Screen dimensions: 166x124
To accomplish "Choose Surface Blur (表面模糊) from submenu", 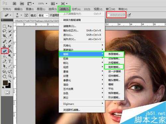I will (x=114, y=54).
